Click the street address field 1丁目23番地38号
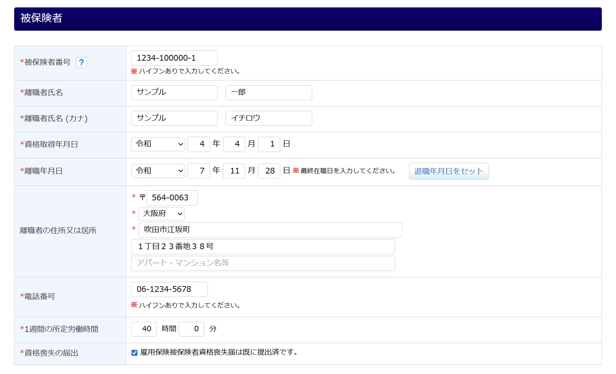Screen dimensions: 616x374 (x=263, y=247)
